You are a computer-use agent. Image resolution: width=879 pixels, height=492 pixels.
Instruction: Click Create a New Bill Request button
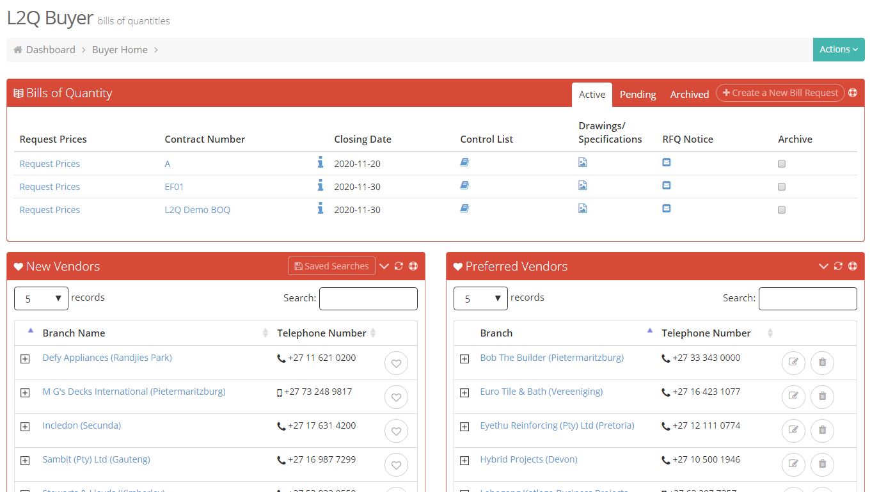click(x=780, y=93)
